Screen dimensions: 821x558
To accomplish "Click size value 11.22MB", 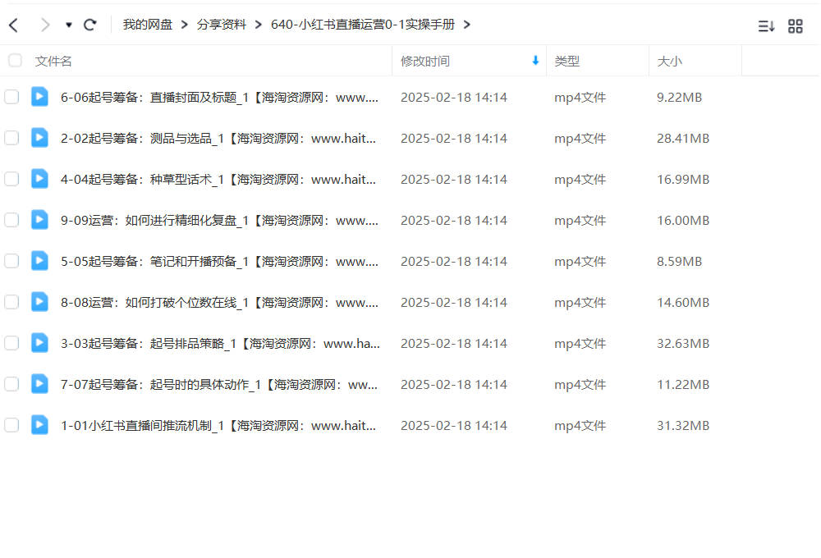I will coord(683,385).
